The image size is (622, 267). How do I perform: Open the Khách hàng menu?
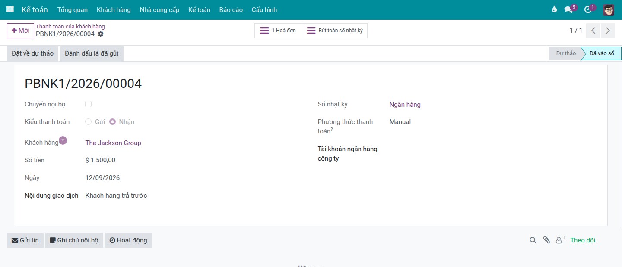click(x=114, y=10)
